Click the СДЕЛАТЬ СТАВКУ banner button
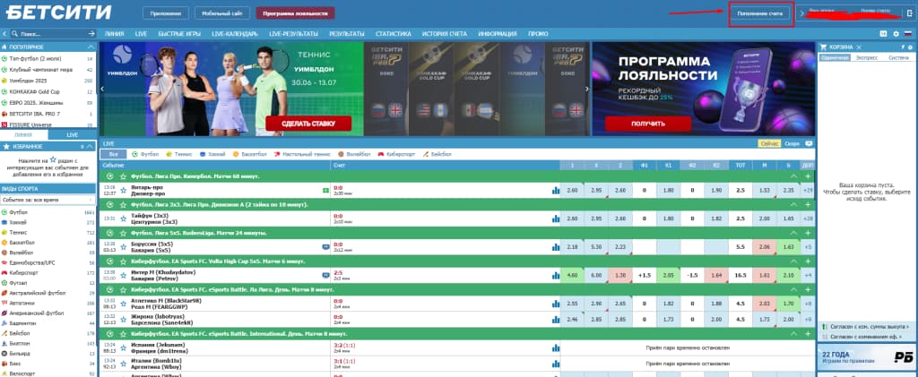The width and height of the screenshot is (918, 377). tap(308, 124)
